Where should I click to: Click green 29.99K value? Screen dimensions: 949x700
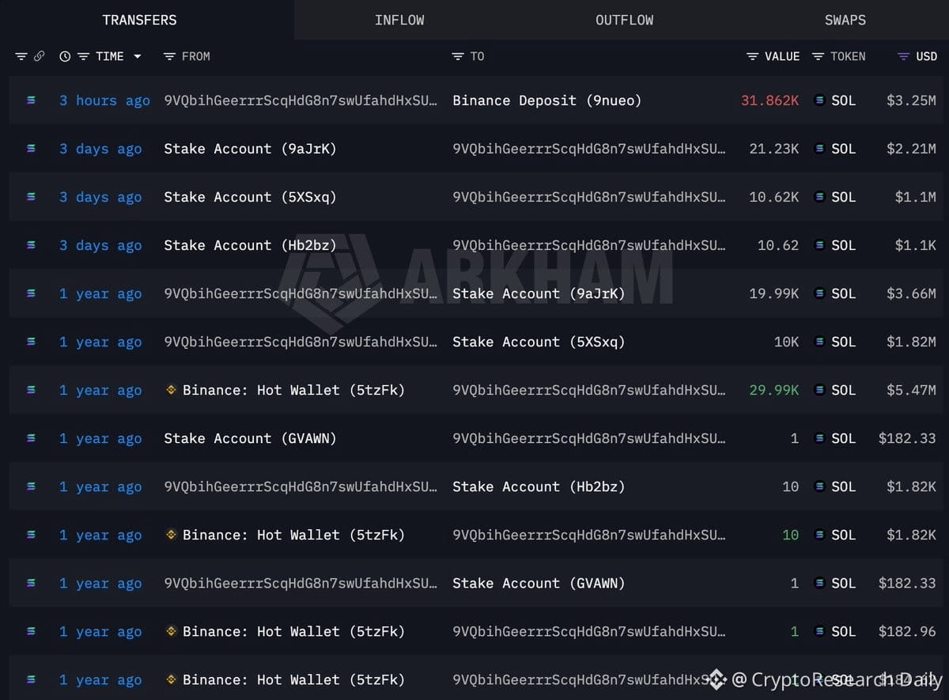coord(773,390)
